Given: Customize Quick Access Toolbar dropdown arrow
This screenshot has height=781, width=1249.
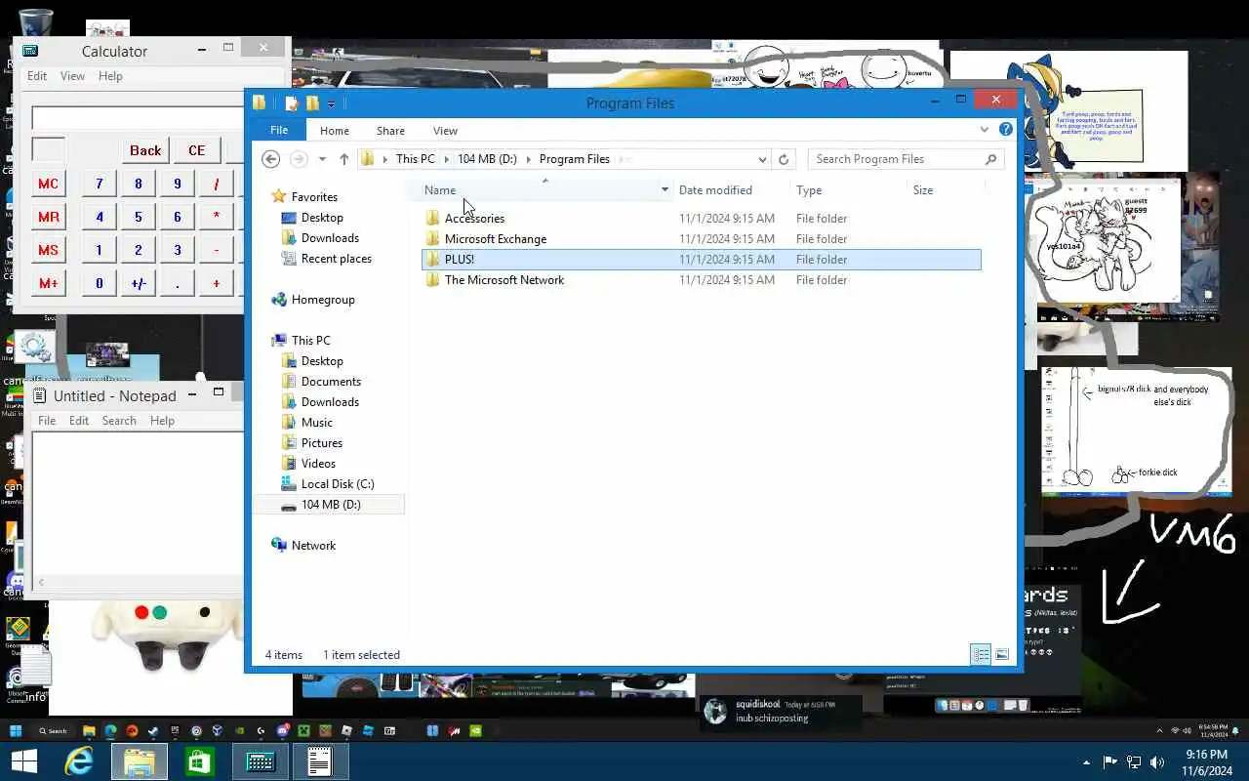Looking at the screenshot, I should pyautogui.click(x=332, y=103).
